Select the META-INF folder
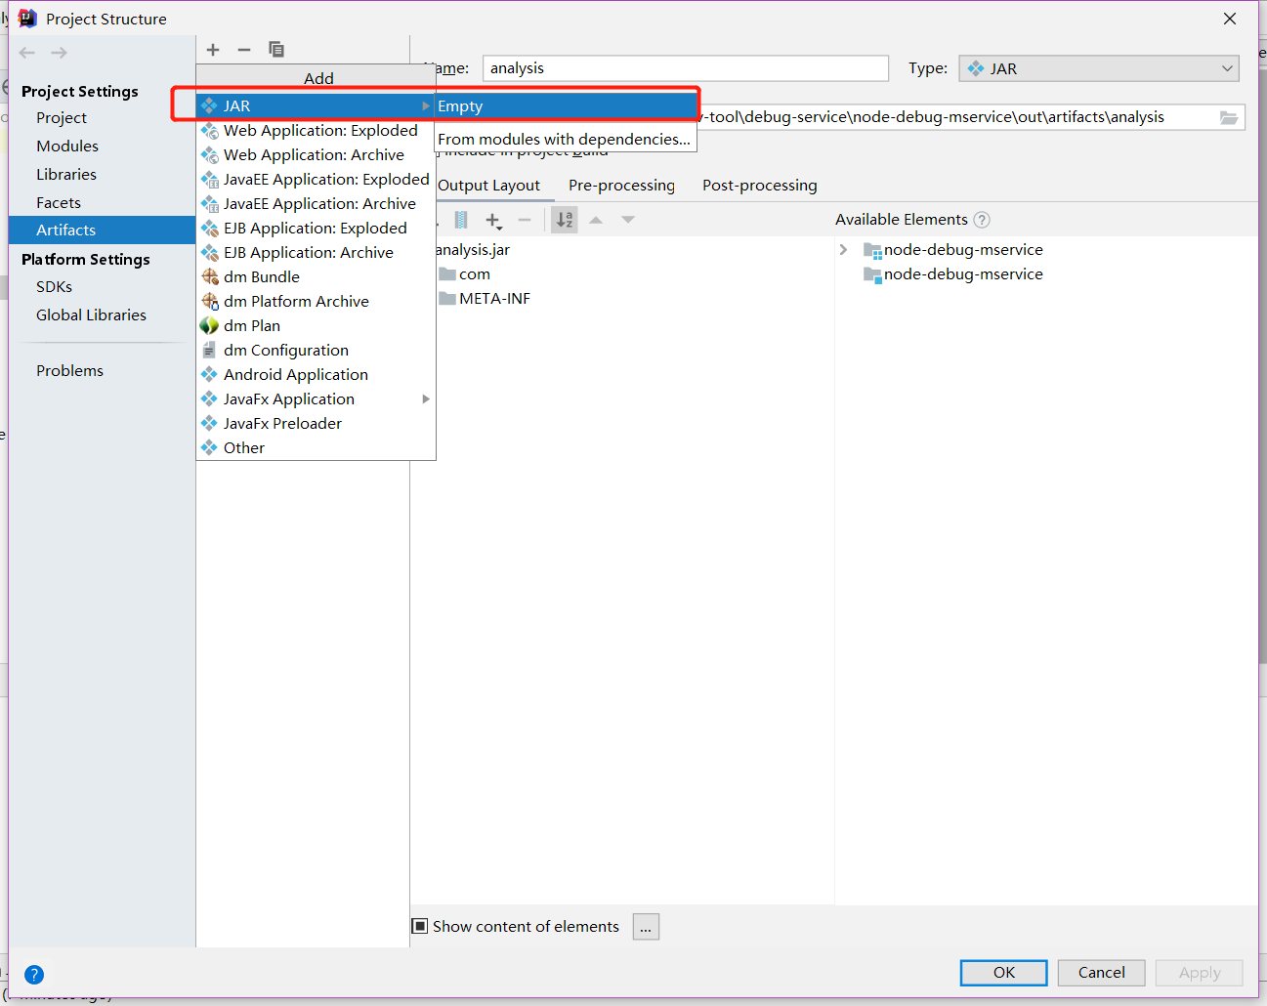1267x1006 pixels. 485,299
